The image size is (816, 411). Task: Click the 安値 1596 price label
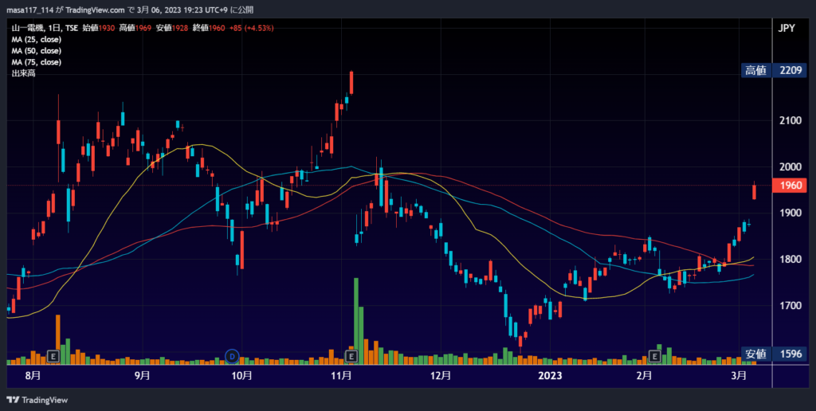774,354
